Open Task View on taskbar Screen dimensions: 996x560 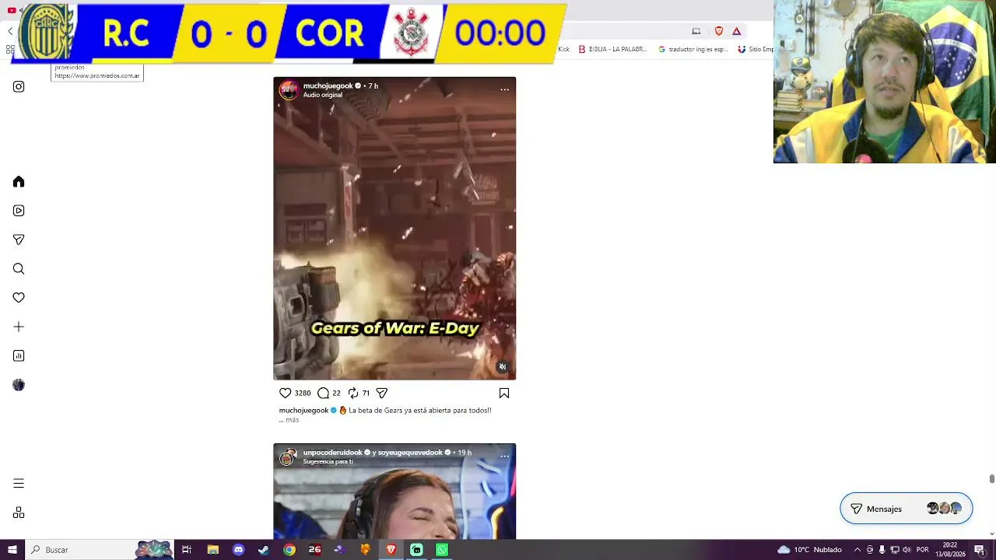click(x=187, y=550)
